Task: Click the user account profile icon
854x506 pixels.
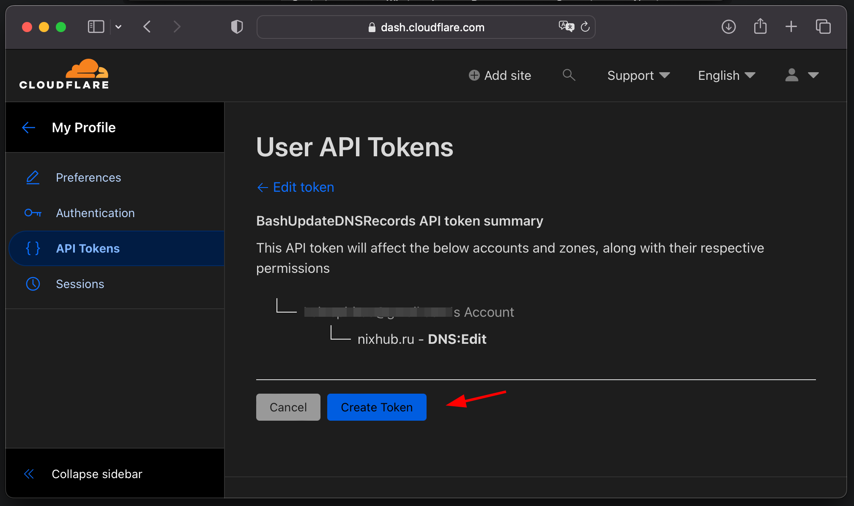Action: coord(791,75)
